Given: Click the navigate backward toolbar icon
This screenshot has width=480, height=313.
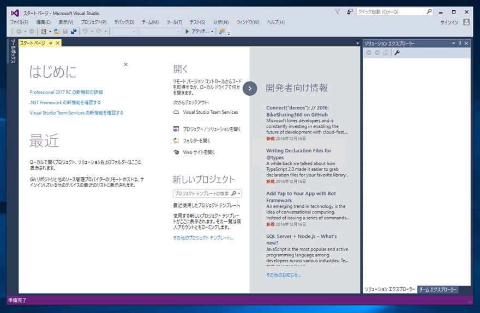Looking at the screenshot, I should 19,32.
